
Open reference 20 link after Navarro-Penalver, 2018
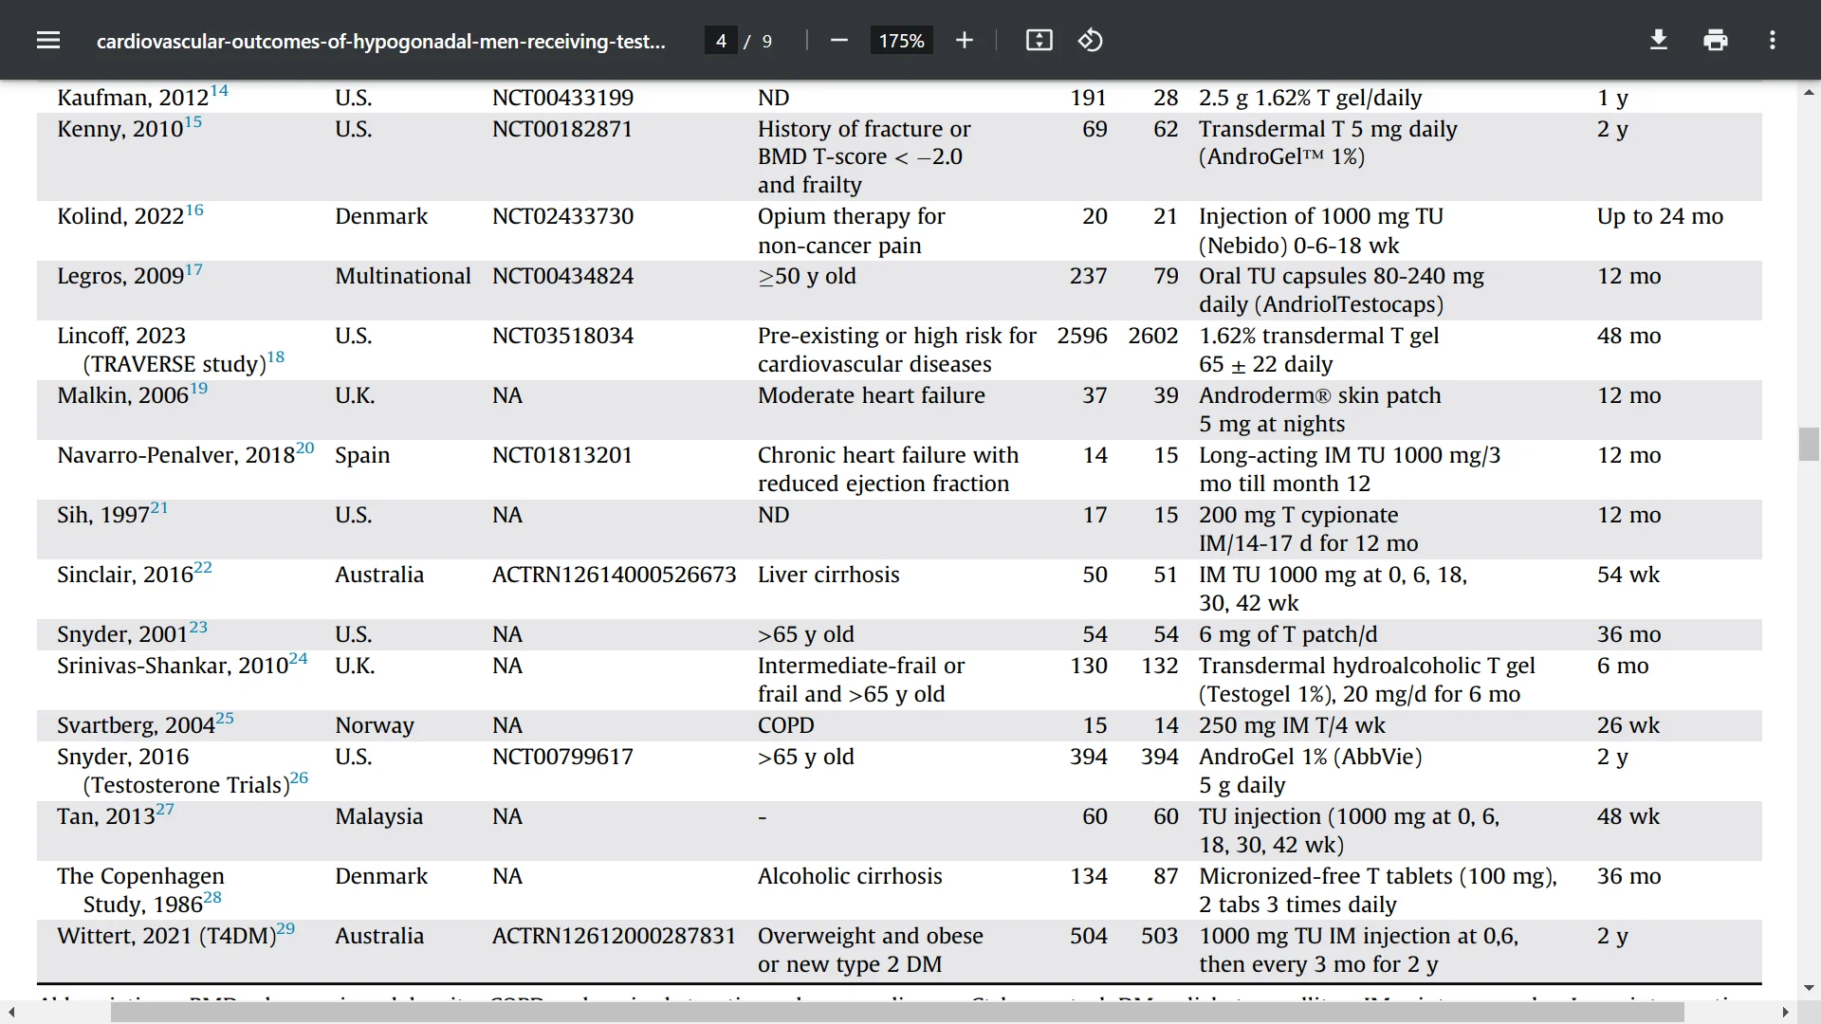point(304,448)
